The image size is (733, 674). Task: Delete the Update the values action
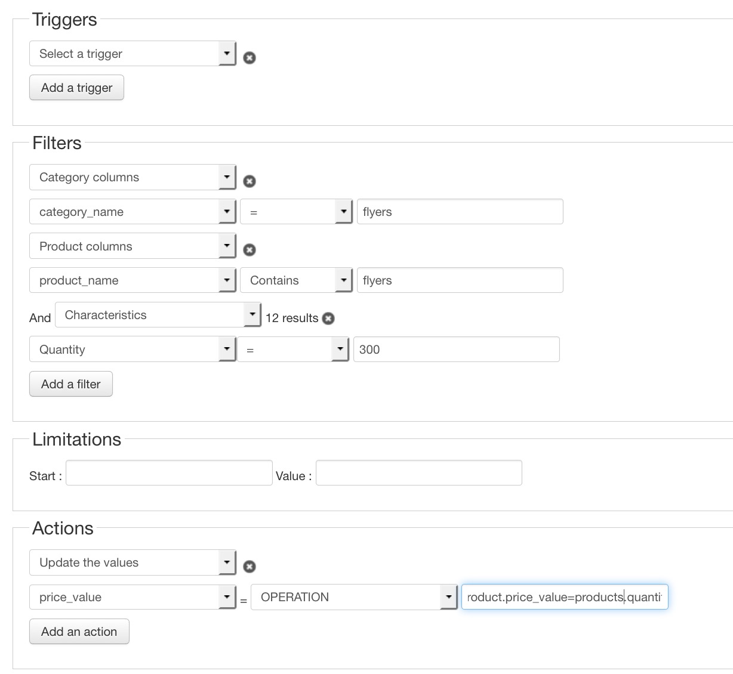point(250,567)
